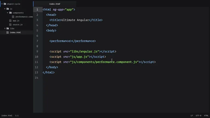Click line number 11 in gutter

pyautogui.click(x=36, y=62)
